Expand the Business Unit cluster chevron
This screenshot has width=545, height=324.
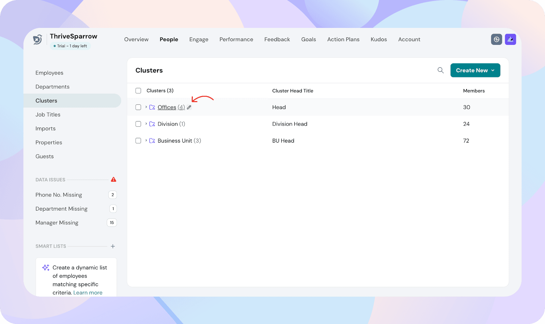point(146,141)
